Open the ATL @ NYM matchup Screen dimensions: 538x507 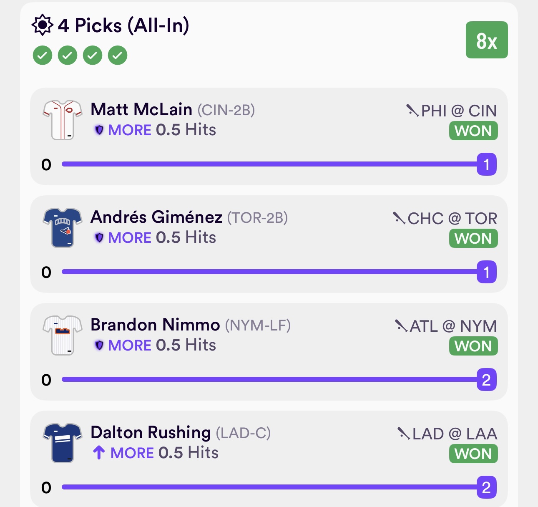tap(453, 326)
